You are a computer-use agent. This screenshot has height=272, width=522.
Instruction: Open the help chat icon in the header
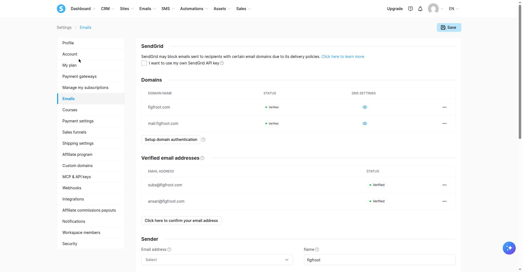point(411,9)
